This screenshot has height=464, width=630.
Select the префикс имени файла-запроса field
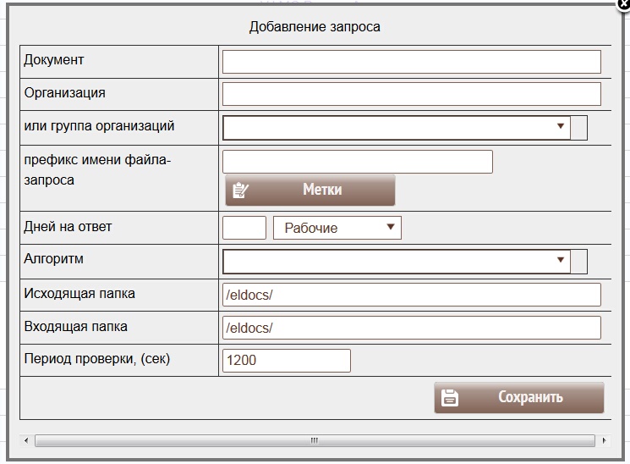tap(357, 161)
